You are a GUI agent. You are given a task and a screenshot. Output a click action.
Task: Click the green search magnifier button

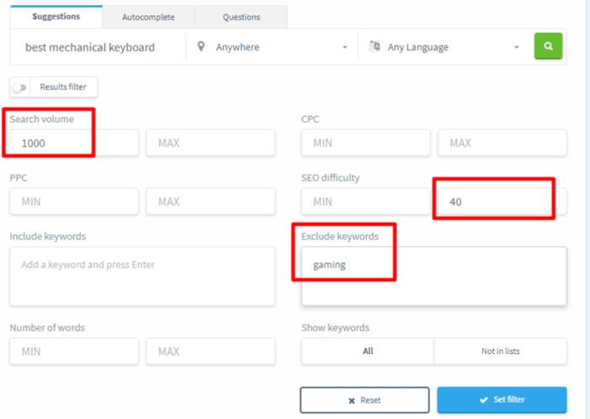click(548, 46)
